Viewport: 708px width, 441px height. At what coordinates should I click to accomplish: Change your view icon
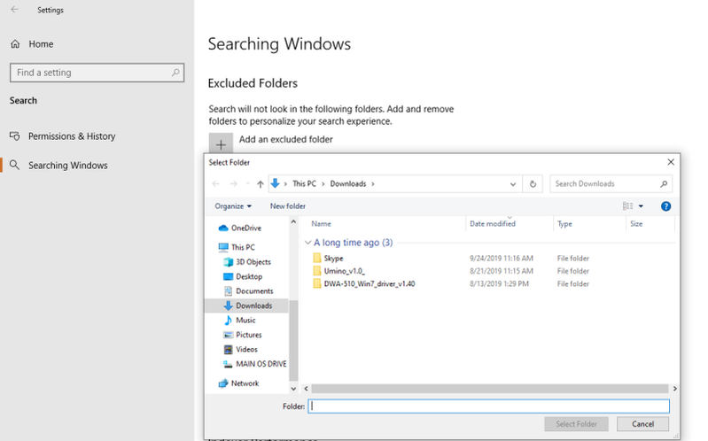click(x=627, y=206)
